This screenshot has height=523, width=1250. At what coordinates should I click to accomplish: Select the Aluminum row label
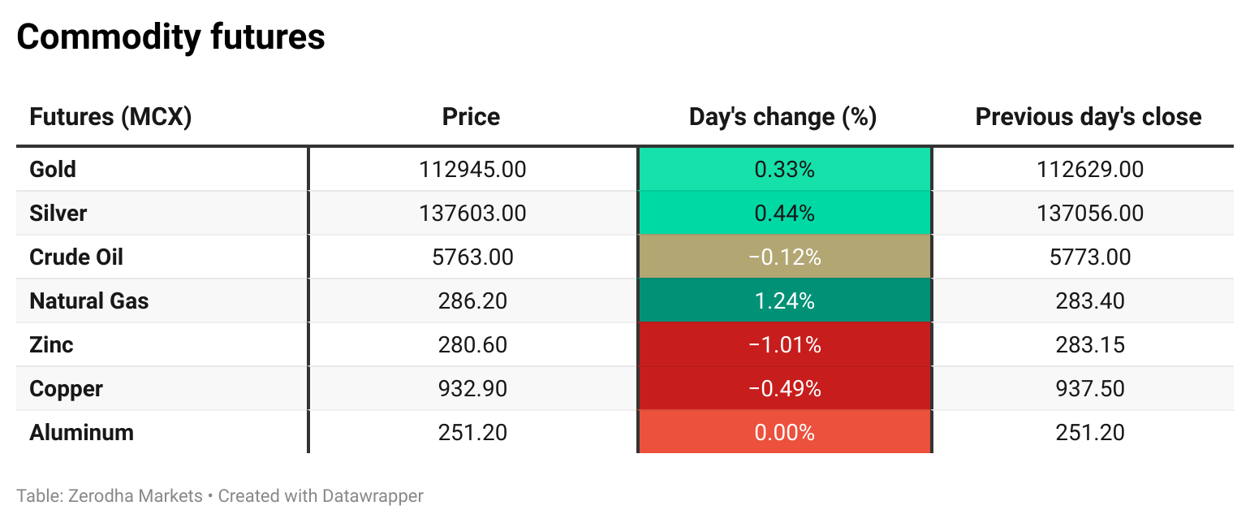81,432
